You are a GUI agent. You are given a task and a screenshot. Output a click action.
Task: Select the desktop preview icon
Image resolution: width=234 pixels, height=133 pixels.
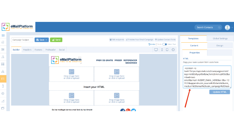pos(156,50)
